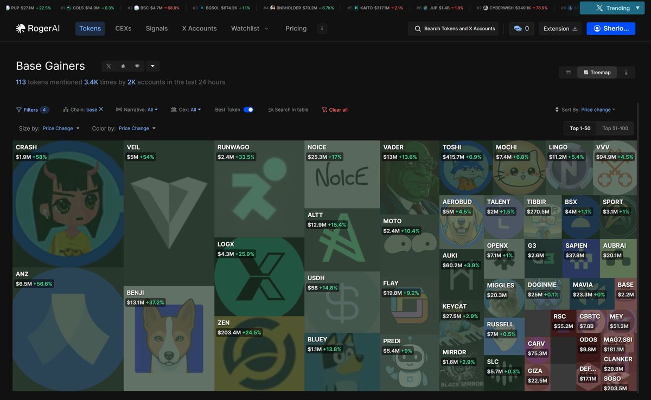Open the RUSSELL token tile
Viewport: 651px width, 400px height.
(504, 337)
